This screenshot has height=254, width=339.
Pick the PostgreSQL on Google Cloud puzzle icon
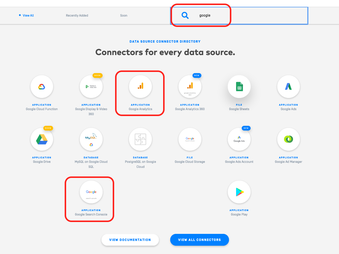tap(140, 139)
